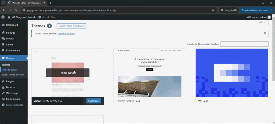The width and height of the screenshot is (275, 124).
Task: Open the Werkzeuge menu item
Action: pyautogui.click(x=14, y=93)
